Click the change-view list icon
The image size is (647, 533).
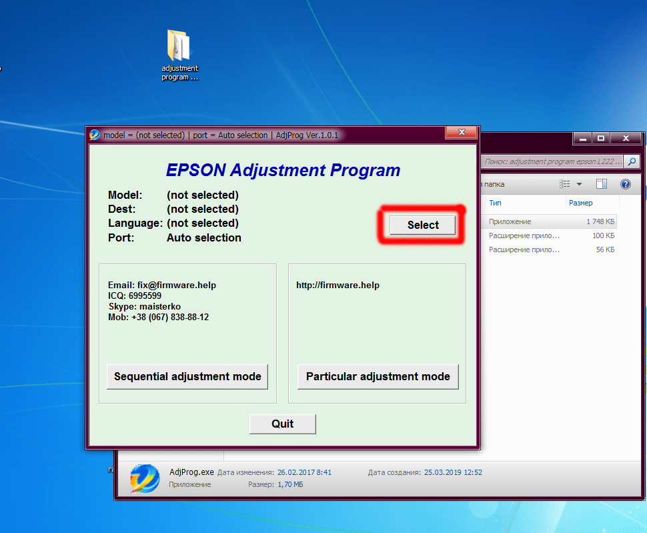pos(566,183)
